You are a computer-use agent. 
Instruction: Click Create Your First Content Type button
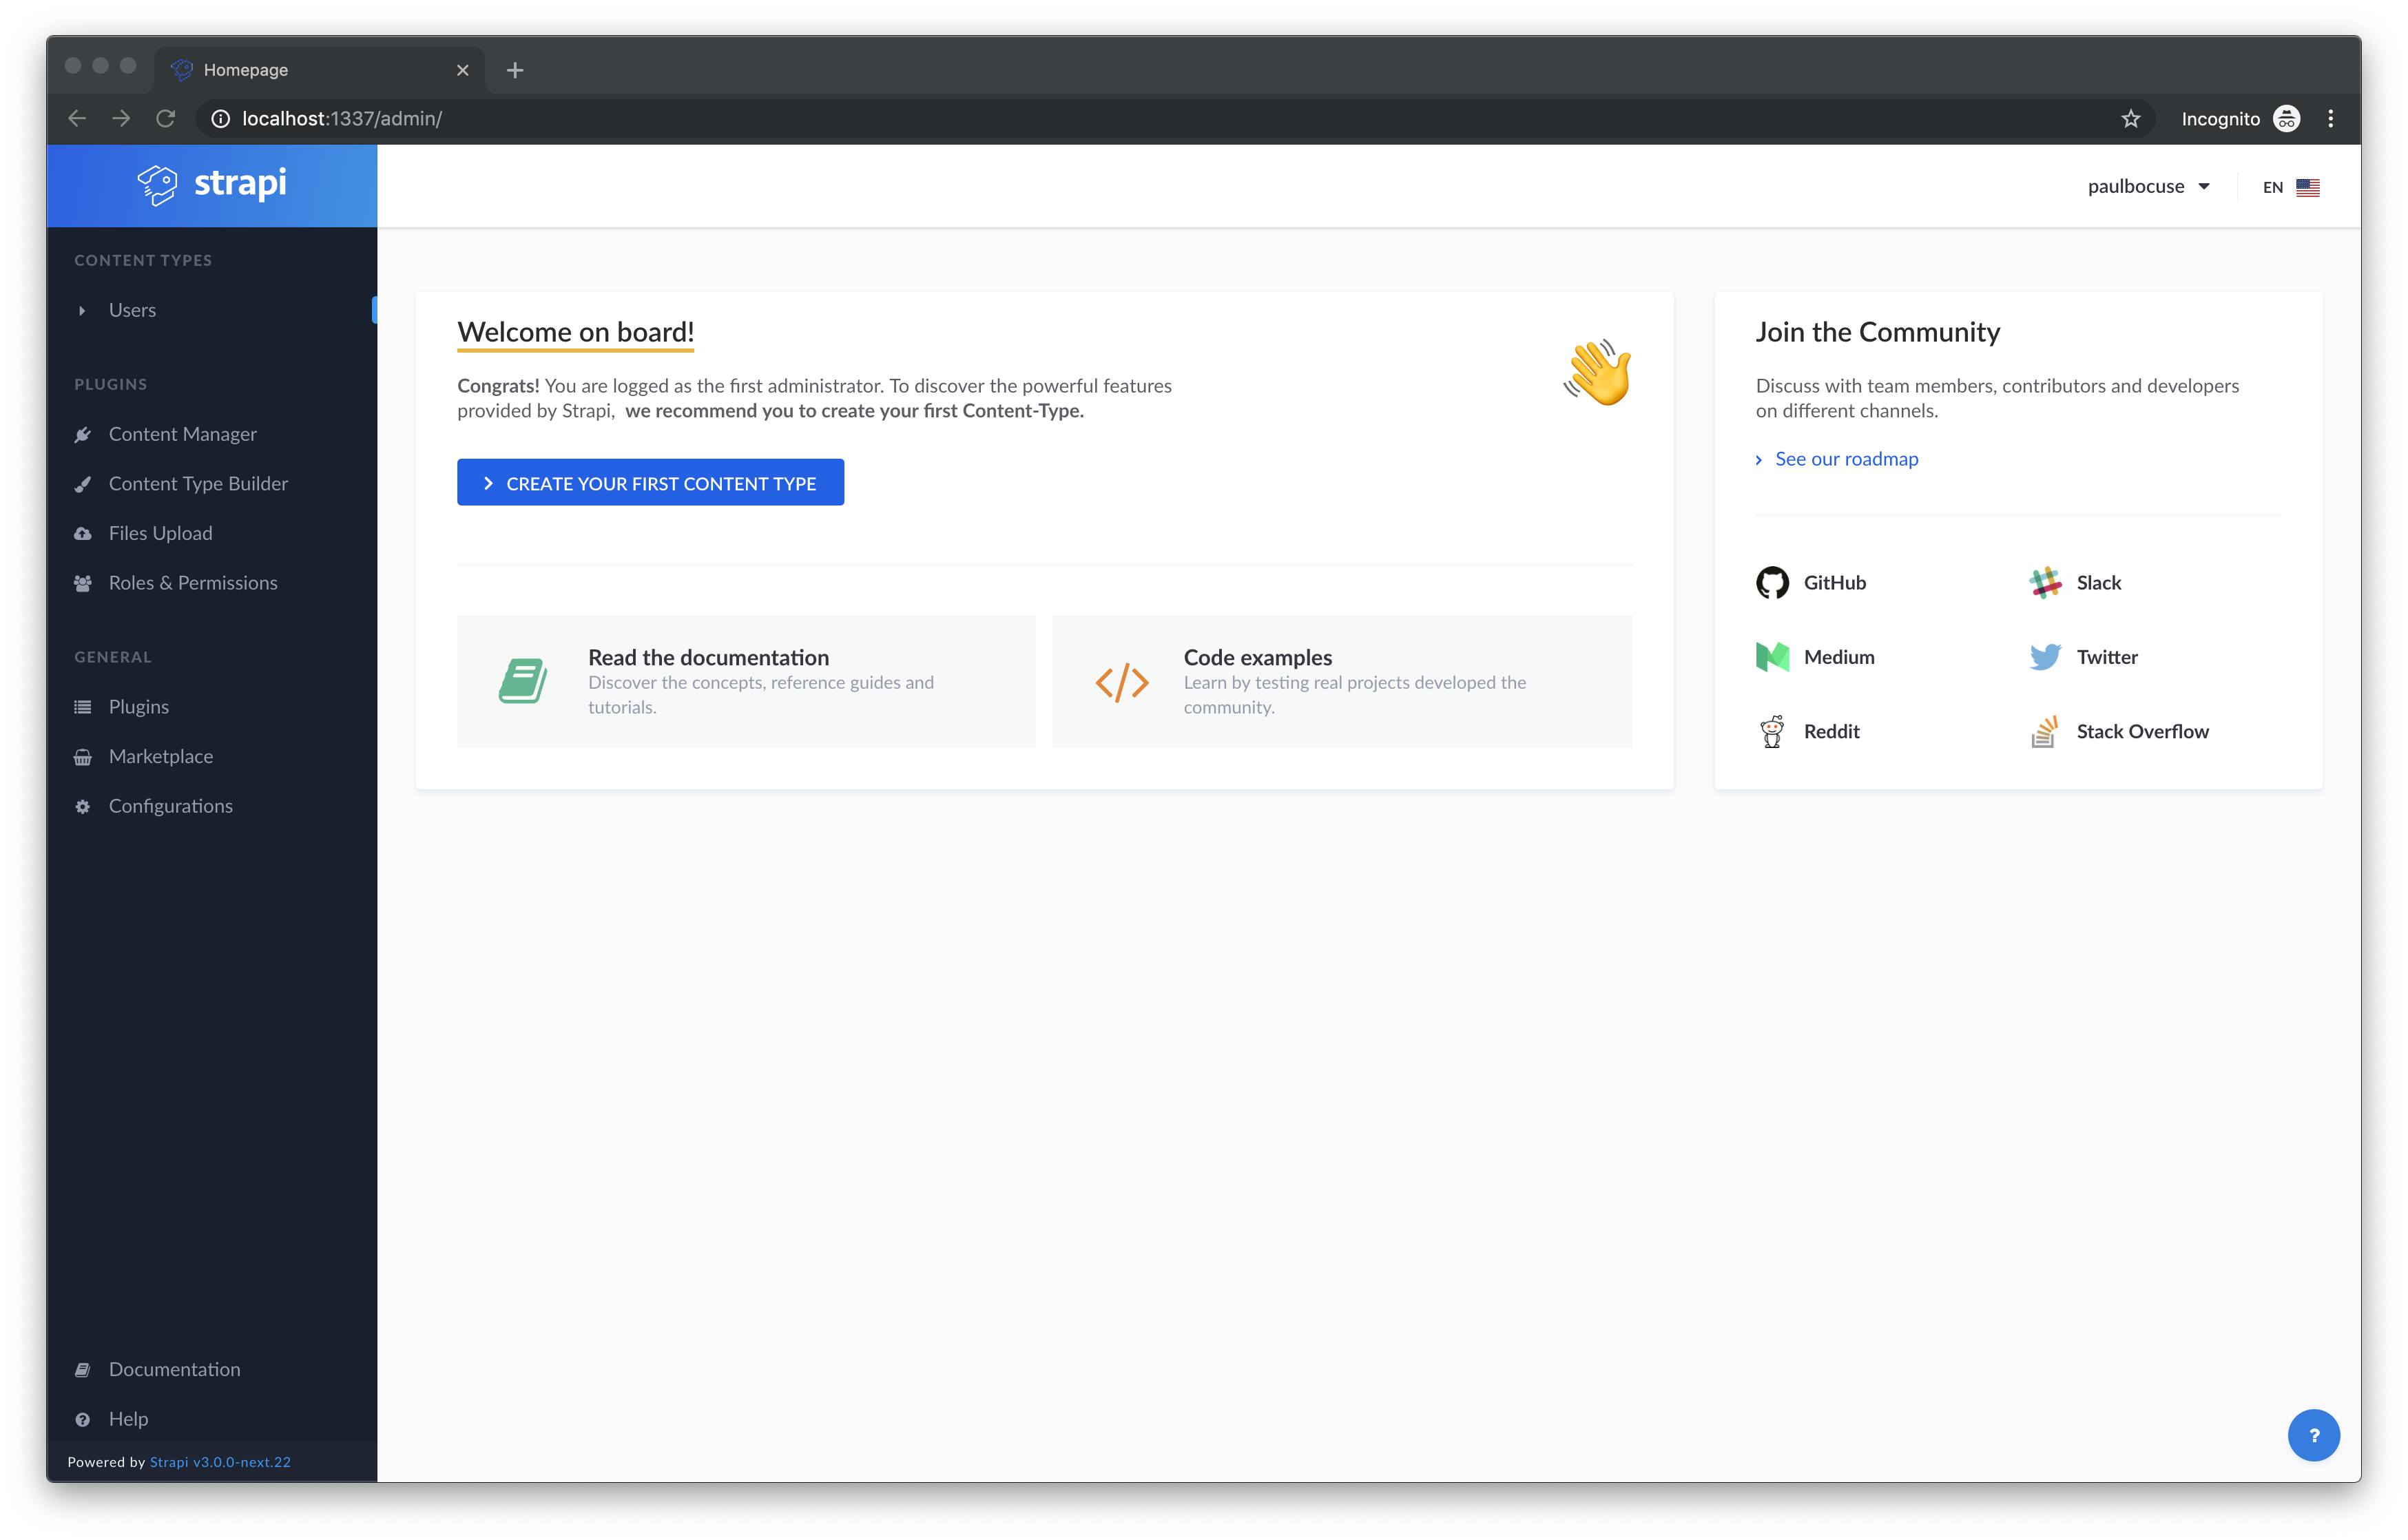click(x=650, y=483)
